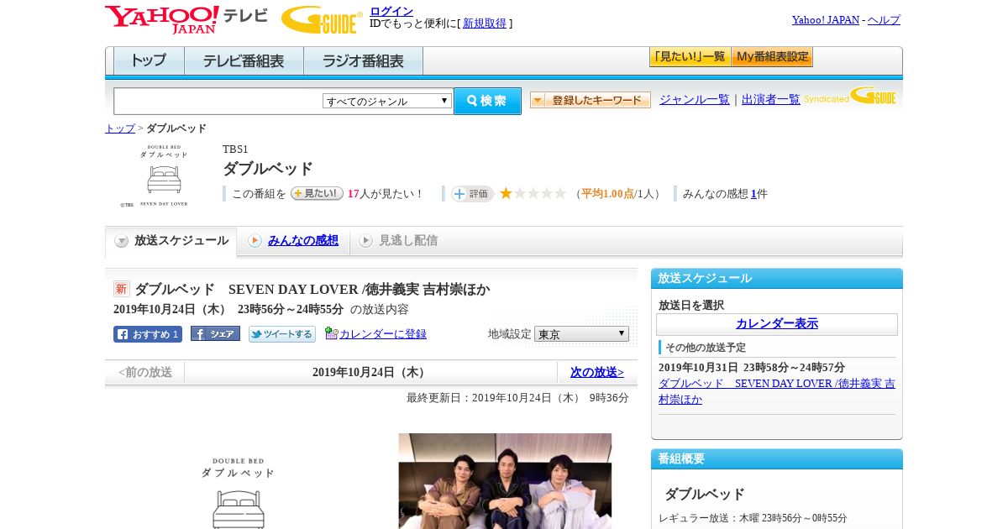The image size is (1008, 529).
Task: Click the トップ breadcrumb link
Action: click(120, 128)
